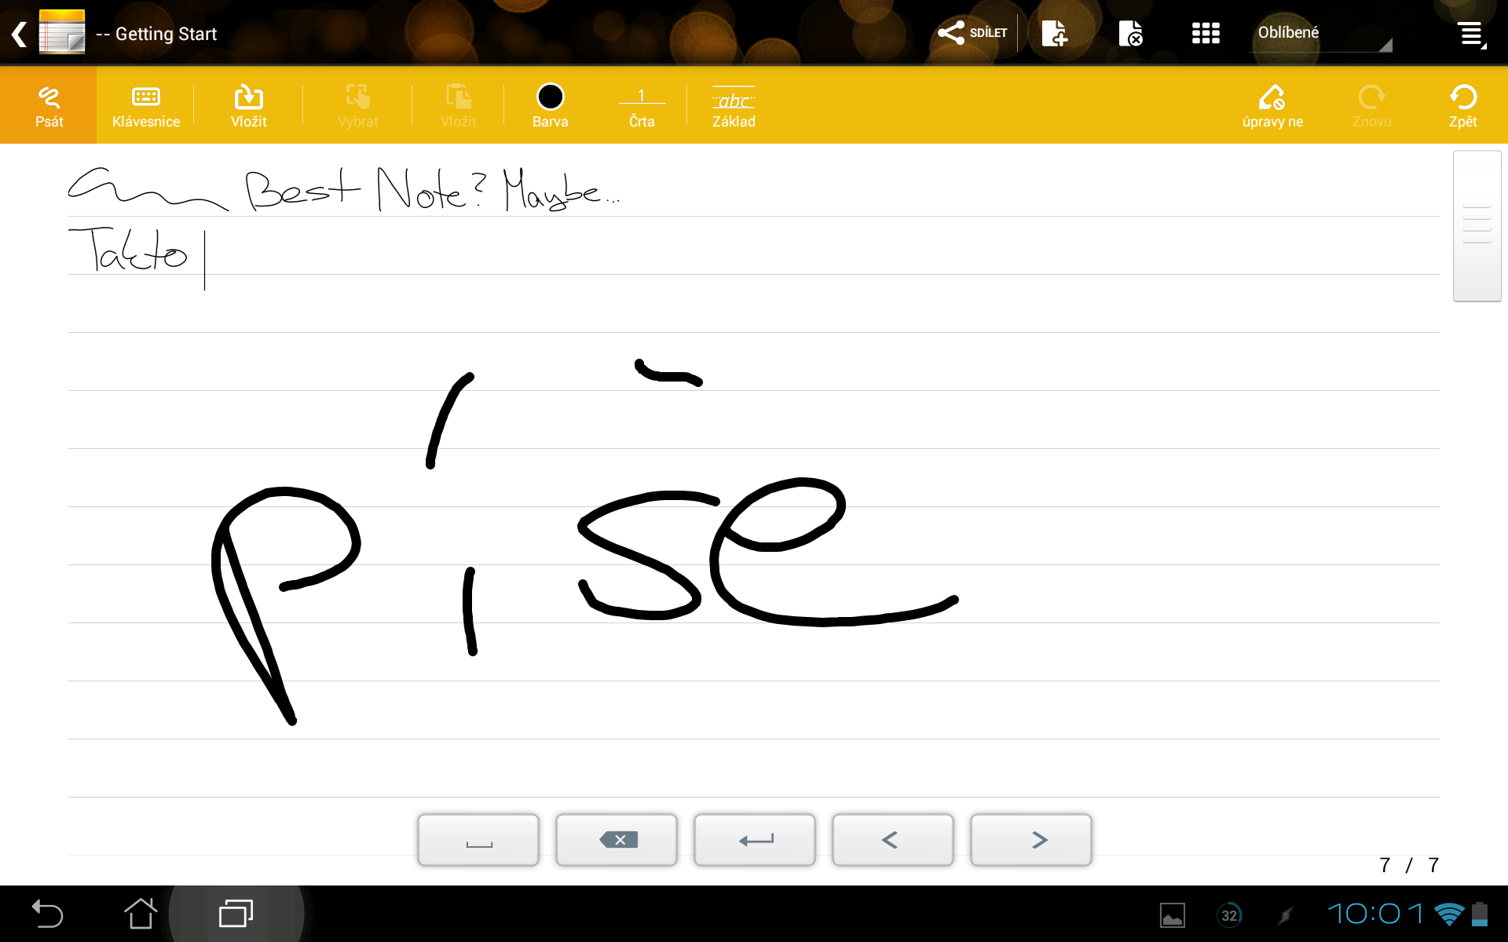
Task: Share the note with Sdílet
Action: coord(972,33)
